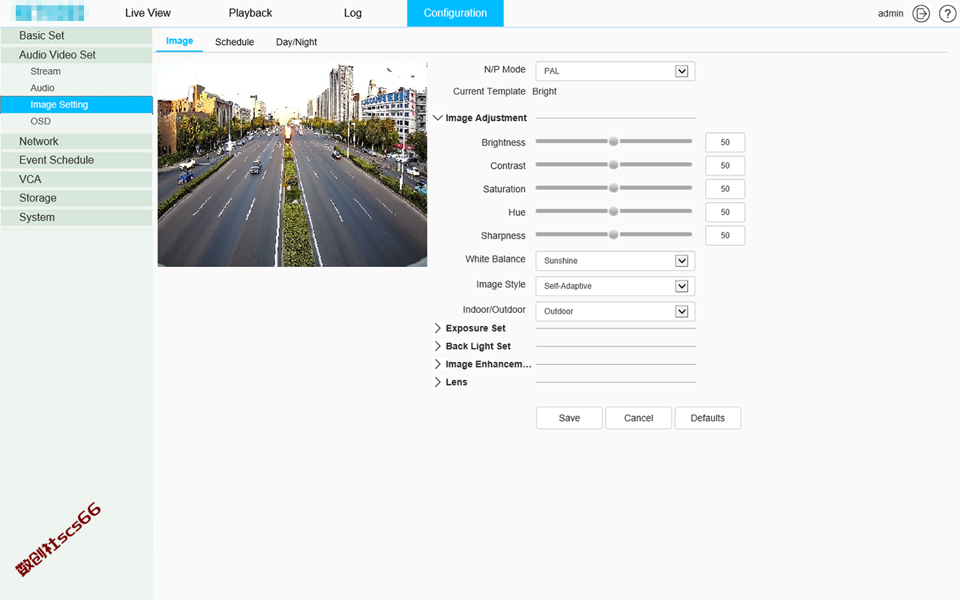Select the Configuration tab
The height and width of the screenshot is (600, 960).
click(455, 13)
